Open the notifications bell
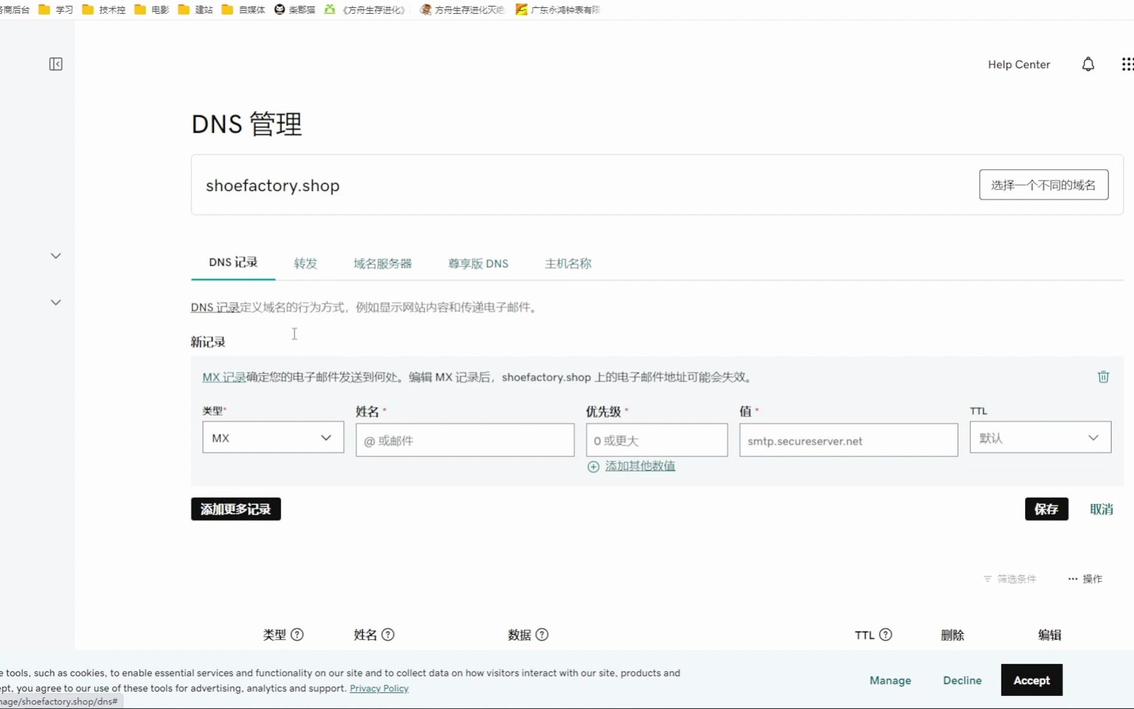Image resolution: width=1134 pixels, height=709 pixels. point(1088,64)
